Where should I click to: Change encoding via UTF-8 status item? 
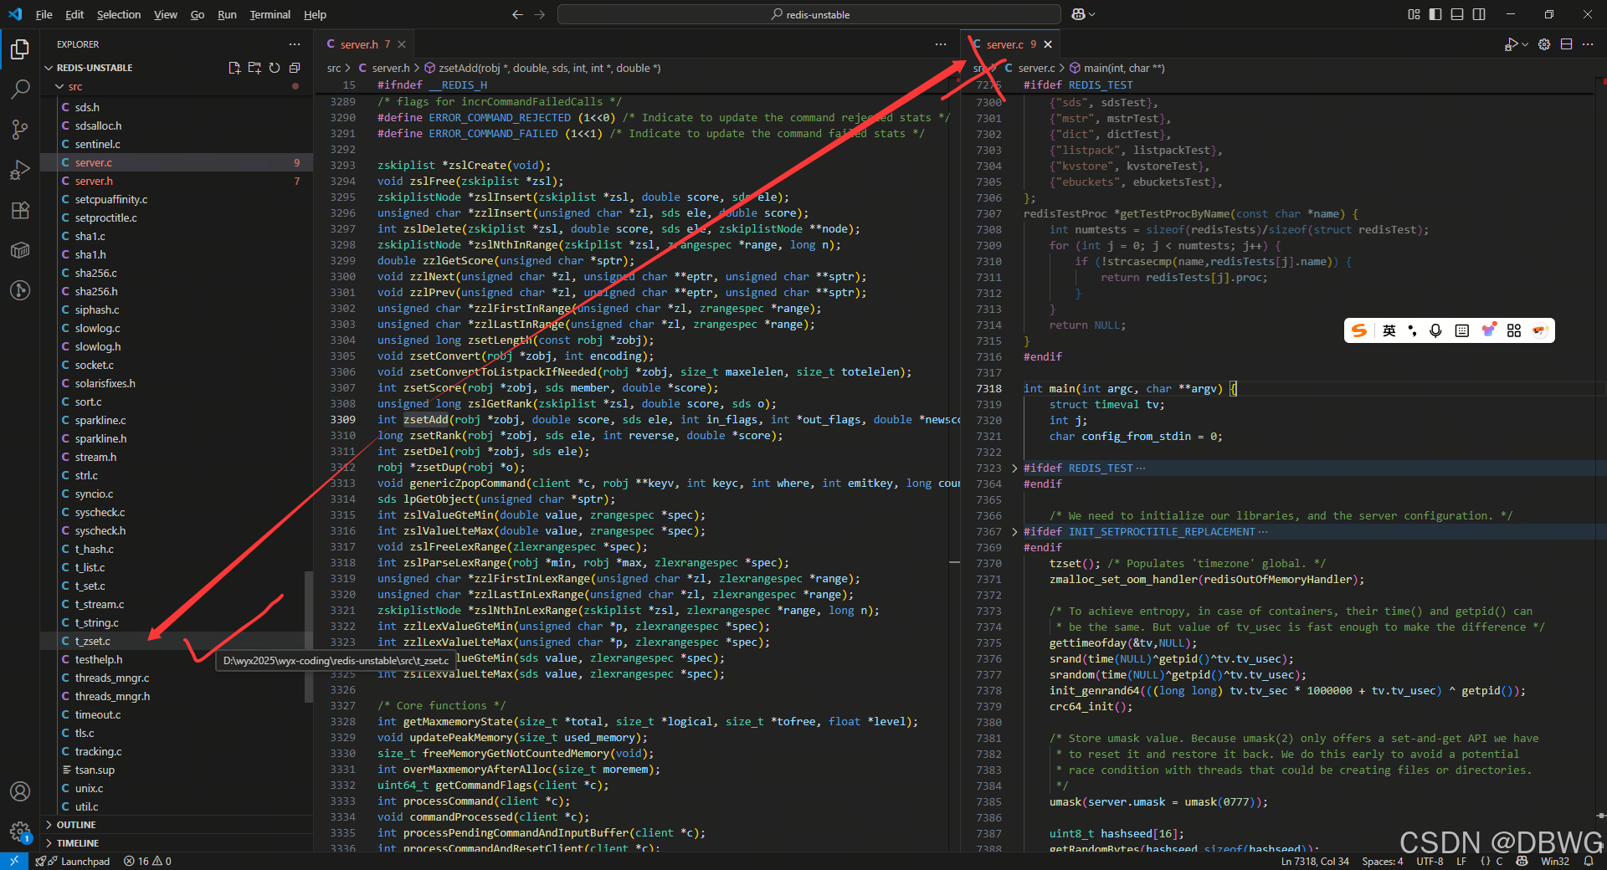coord(1430,861)
